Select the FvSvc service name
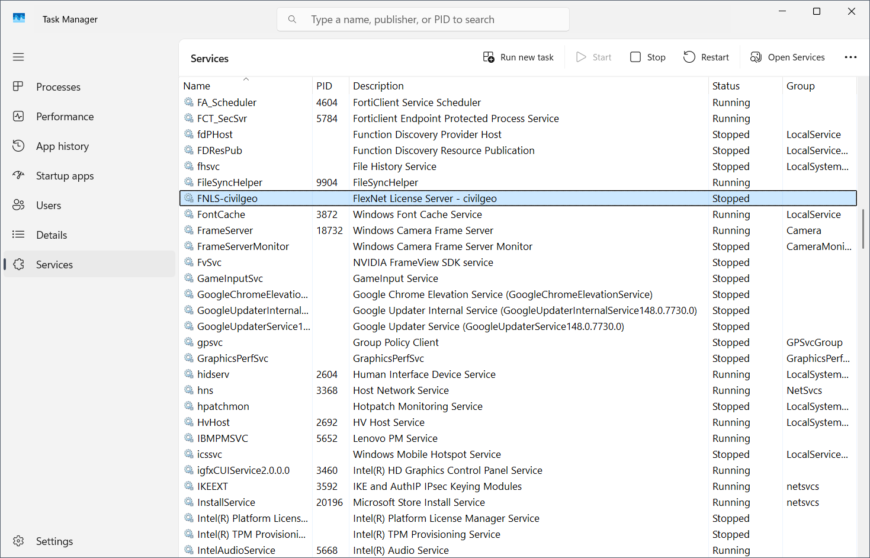 coord(210,262)
